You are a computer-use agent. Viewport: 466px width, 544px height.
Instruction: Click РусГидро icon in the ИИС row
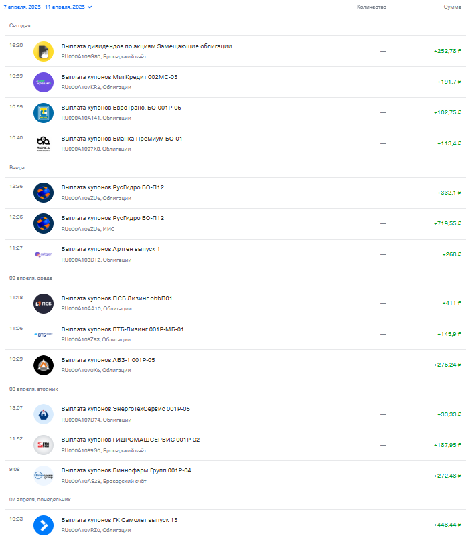click(44, 223)
